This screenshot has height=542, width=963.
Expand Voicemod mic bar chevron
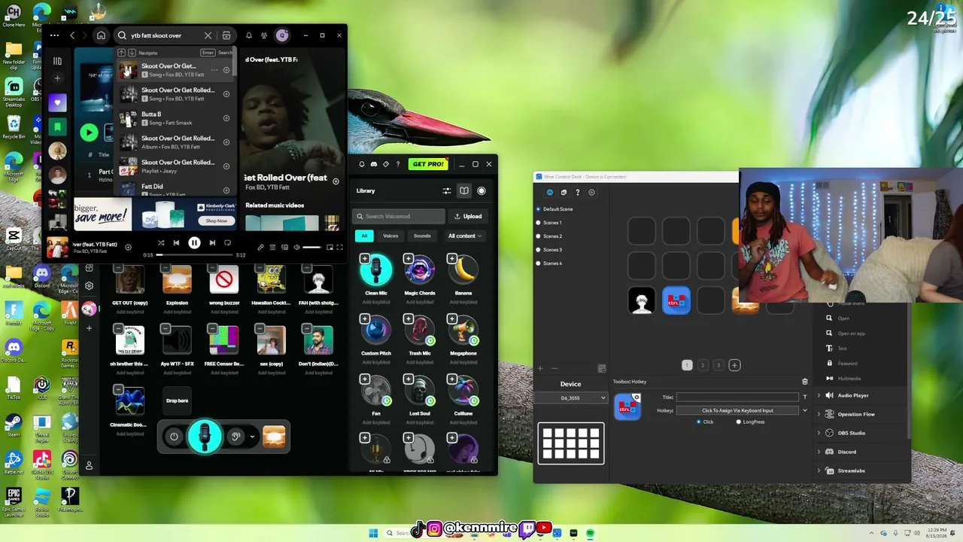252,437
